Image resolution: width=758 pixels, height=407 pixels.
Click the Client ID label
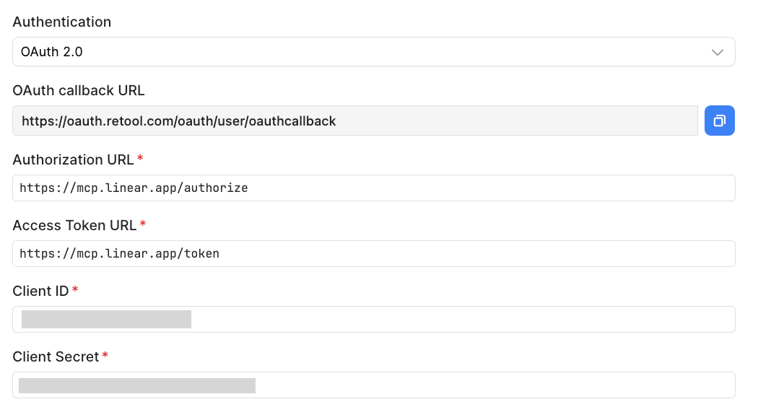pos(40,291)
